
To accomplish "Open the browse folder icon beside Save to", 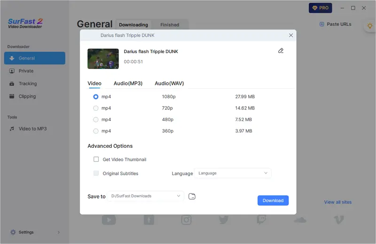I will click(x=192, y=196).
